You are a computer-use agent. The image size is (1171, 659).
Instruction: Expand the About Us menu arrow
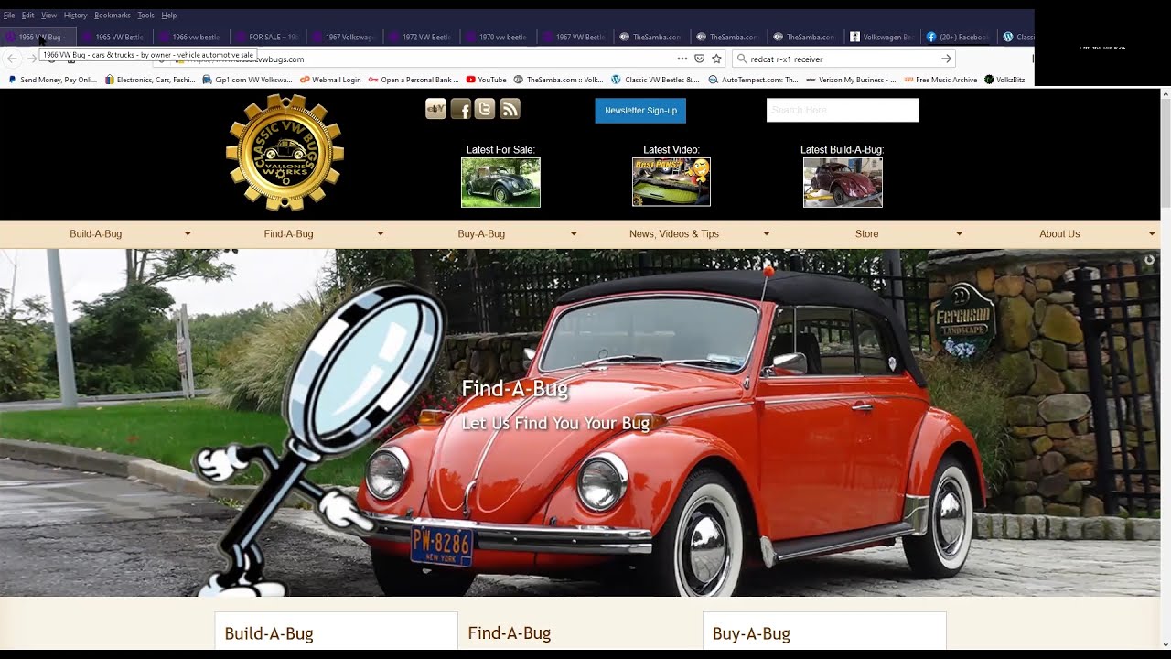coord(1152,234)
